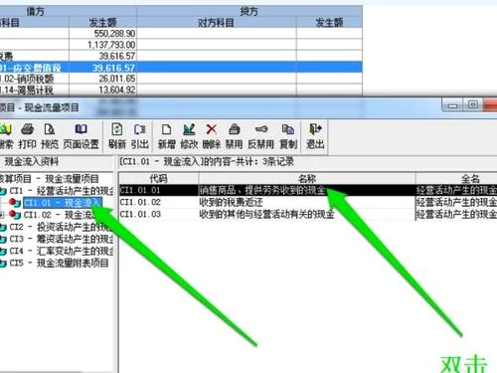
Task: Click red-ball icon of CI1.02 node
Action: pyautogui.click(x=15, y=215)
